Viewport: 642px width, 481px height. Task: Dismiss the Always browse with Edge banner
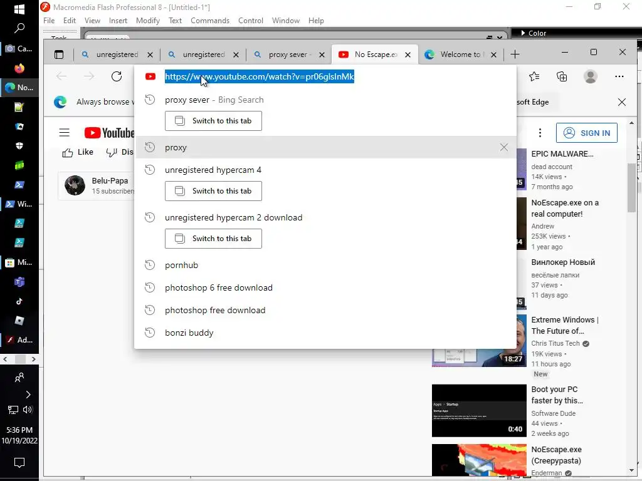[x=621, y=102]
